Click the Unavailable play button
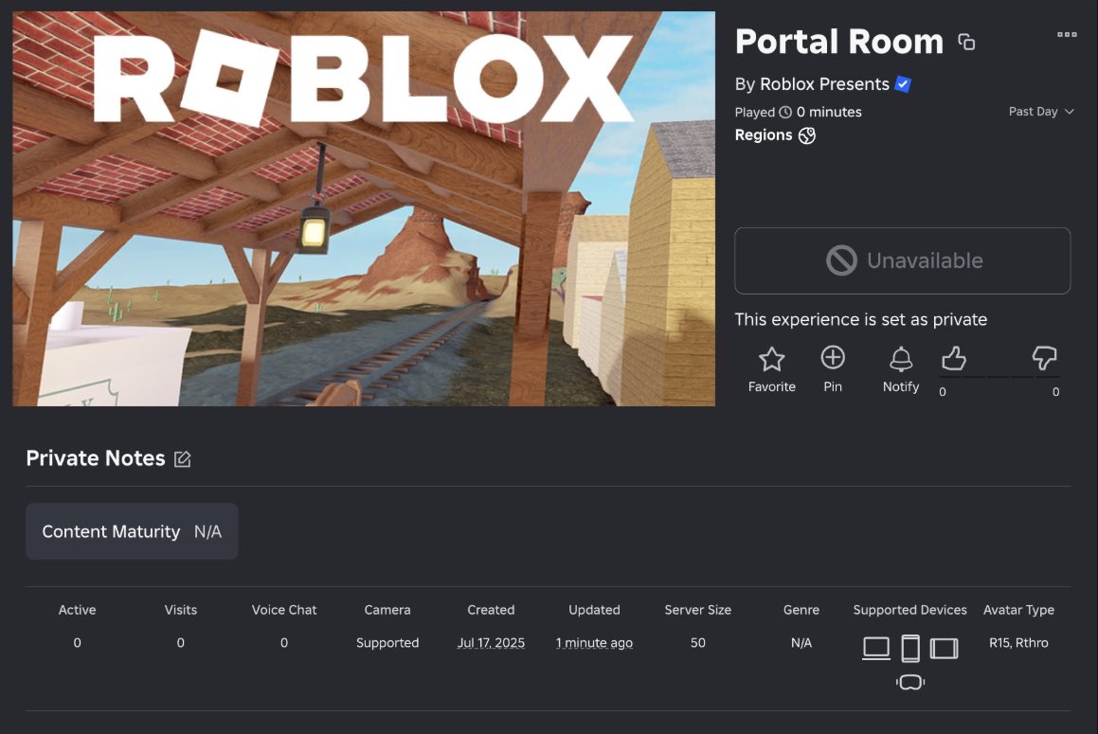This screenshot has height=734, width=1098. tap(902, 260)
